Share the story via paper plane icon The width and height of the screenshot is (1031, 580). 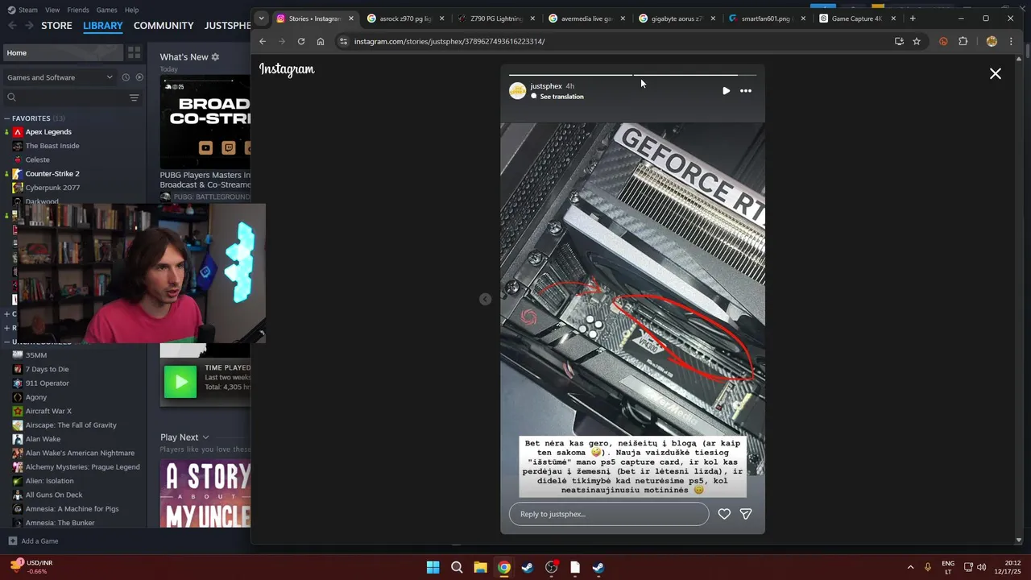[746, 514]
